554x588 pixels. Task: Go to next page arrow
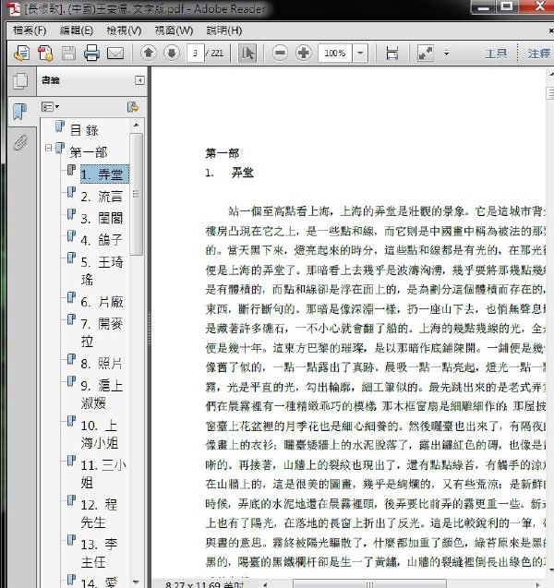[x=172, y=53]
